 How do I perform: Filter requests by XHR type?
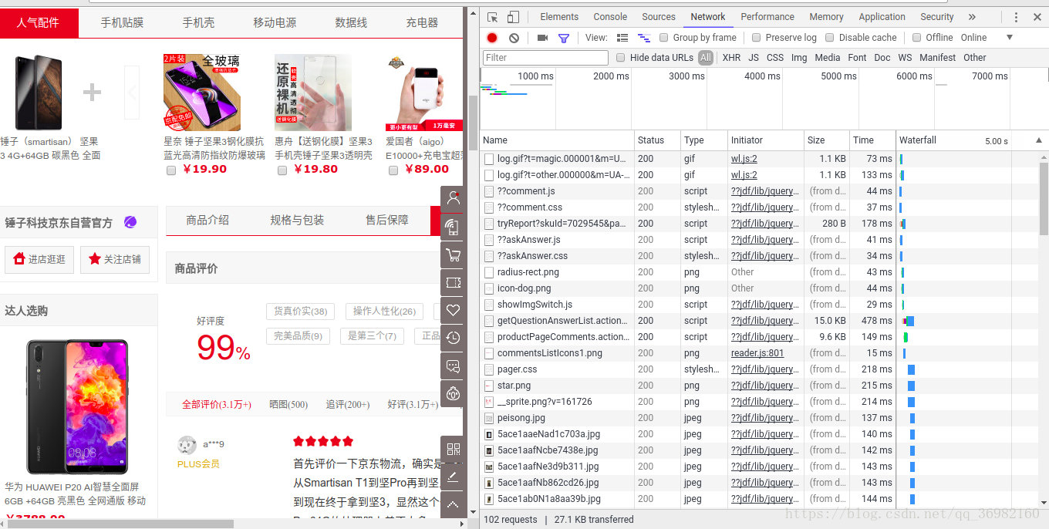tap(731, 58)
